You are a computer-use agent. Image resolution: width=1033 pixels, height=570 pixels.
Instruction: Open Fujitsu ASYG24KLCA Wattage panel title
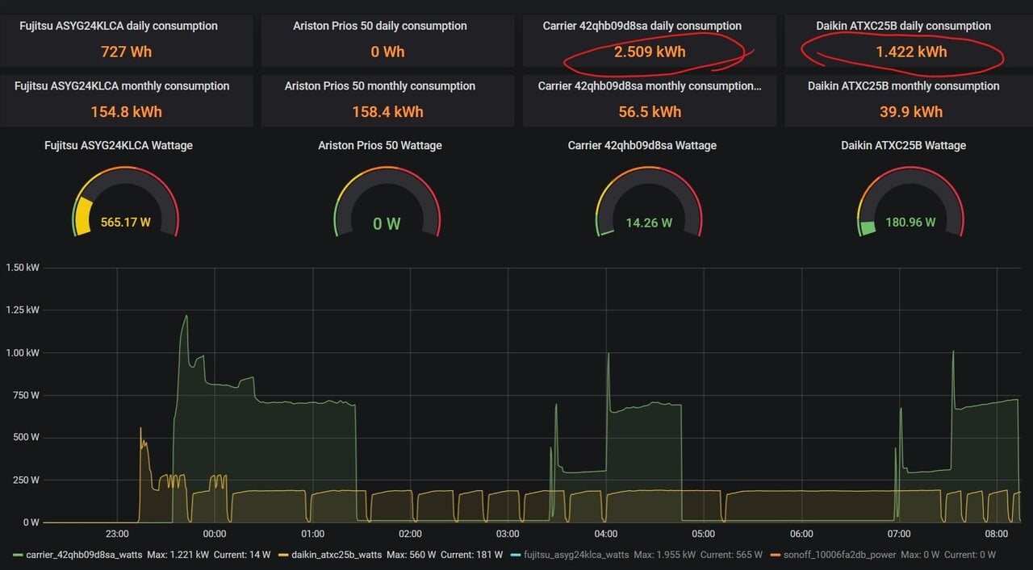pos(119,145)
